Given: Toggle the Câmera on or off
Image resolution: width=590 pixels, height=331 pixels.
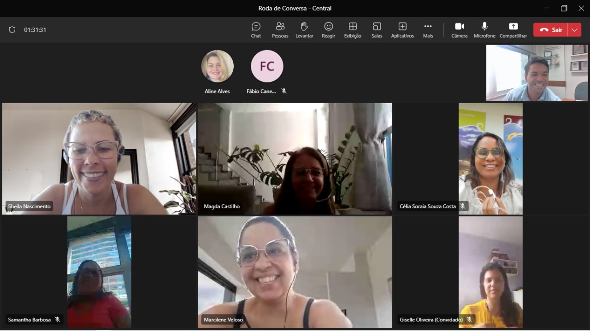Looking at the screenshot, I should pyautogui.click(x=459, y=29).
